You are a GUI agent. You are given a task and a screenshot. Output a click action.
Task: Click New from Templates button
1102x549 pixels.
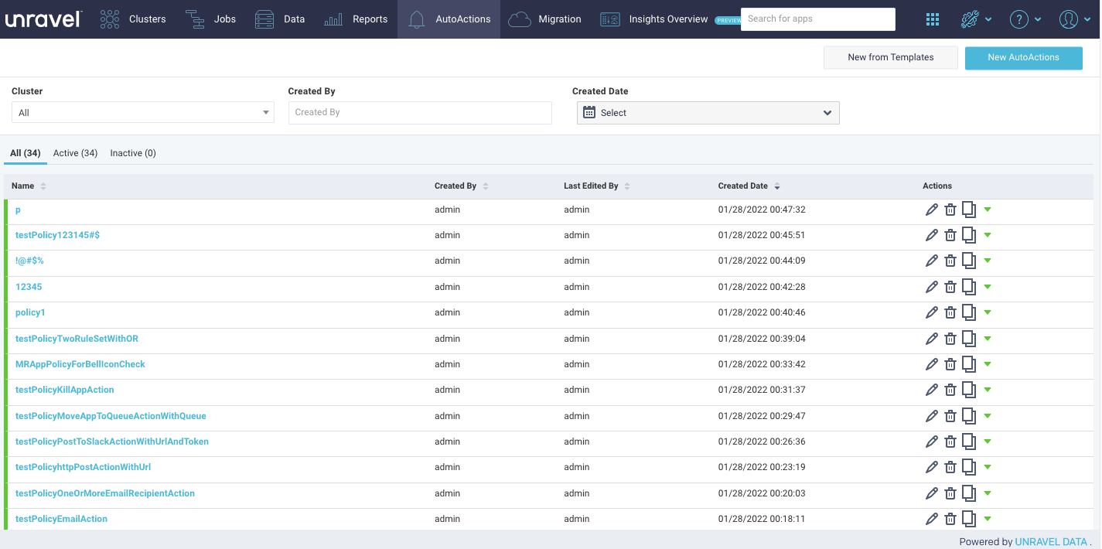coord(891,57)
